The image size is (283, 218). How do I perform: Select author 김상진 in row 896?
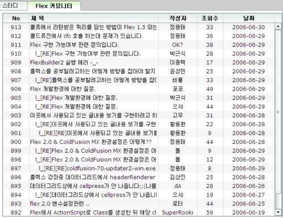pos(178,177)
